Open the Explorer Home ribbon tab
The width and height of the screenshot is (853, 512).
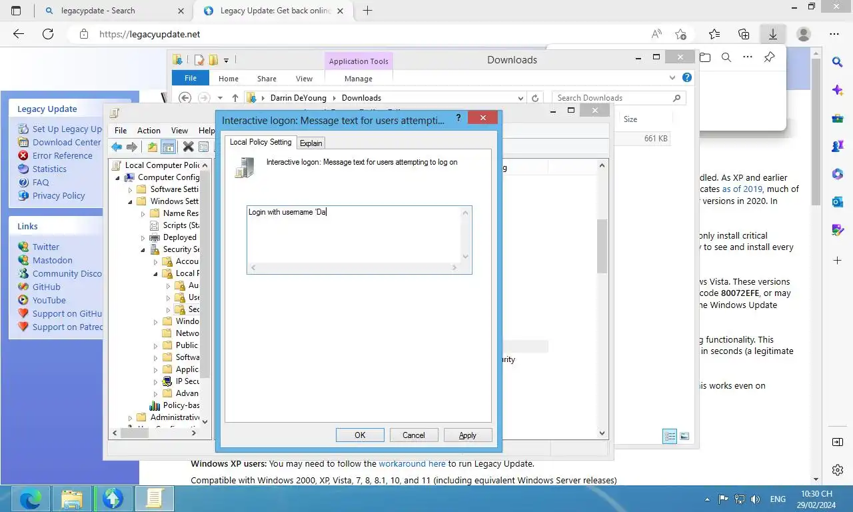(x=229, y=78)
